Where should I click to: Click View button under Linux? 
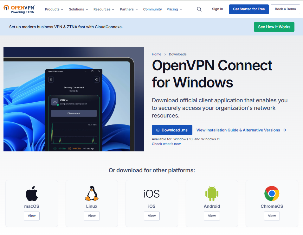coord(92,216)
